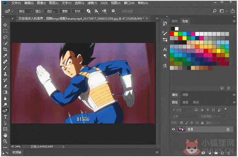Toggle the adjustment layer filter
This screenshot has width=238, height=157.
202,110
